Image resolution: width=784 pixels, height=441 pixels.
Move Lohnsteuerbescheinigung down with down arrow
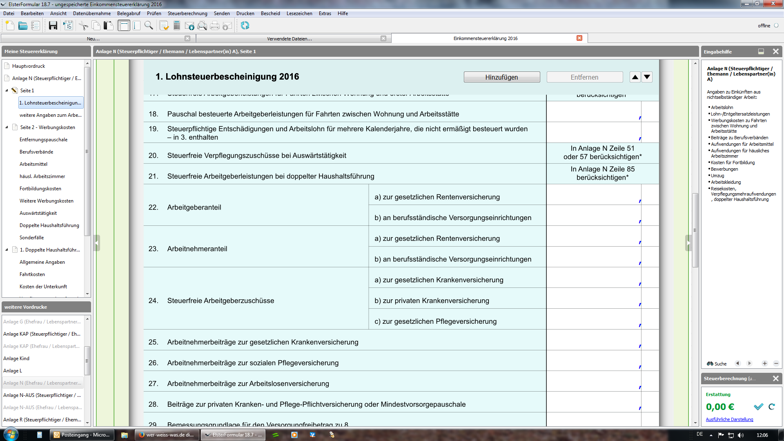coord(647,77)
